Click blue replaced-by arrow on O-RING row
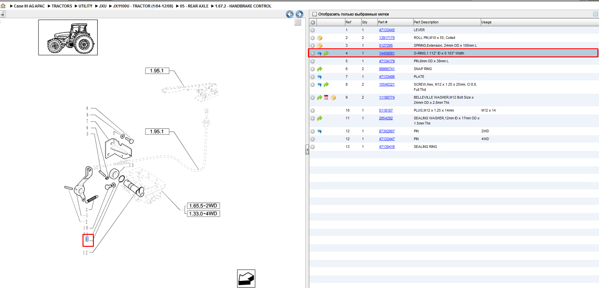The height and width of the screenshot is (288, 599). (x=320, y=54)
